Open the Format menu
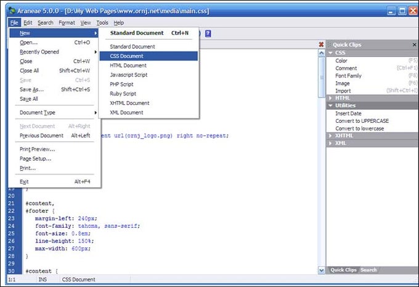 pyautogui.click(x=67, y=23)
